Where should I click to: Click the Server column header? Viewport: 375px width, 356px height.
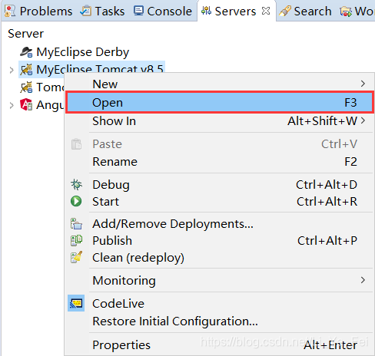pyautogui.click(x=25, y=34)
